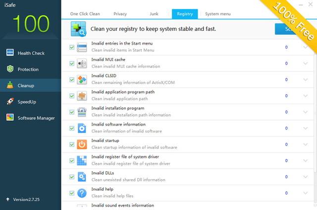Click the registry list vertical scrollbar

coord(316,114)
